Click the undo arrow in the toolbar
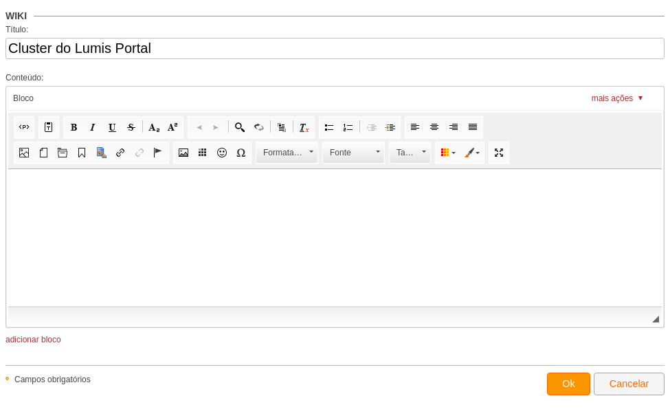Viewport: 670px width, 418px height. (199, 127)
